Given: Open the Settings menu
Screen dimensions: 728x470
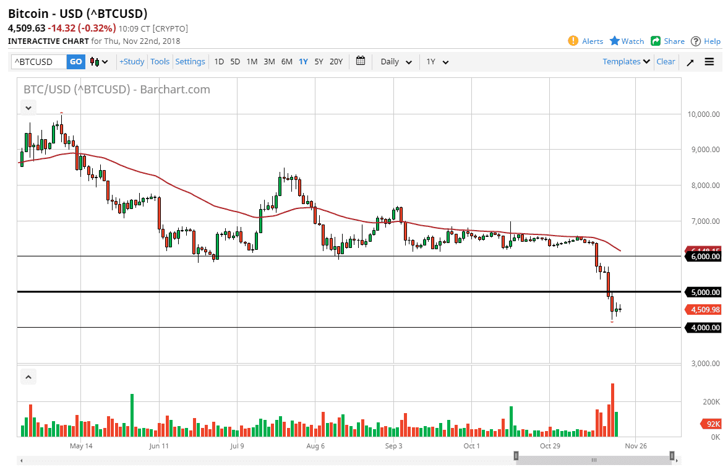Looking at the screenshot, I should click(190, 61).
